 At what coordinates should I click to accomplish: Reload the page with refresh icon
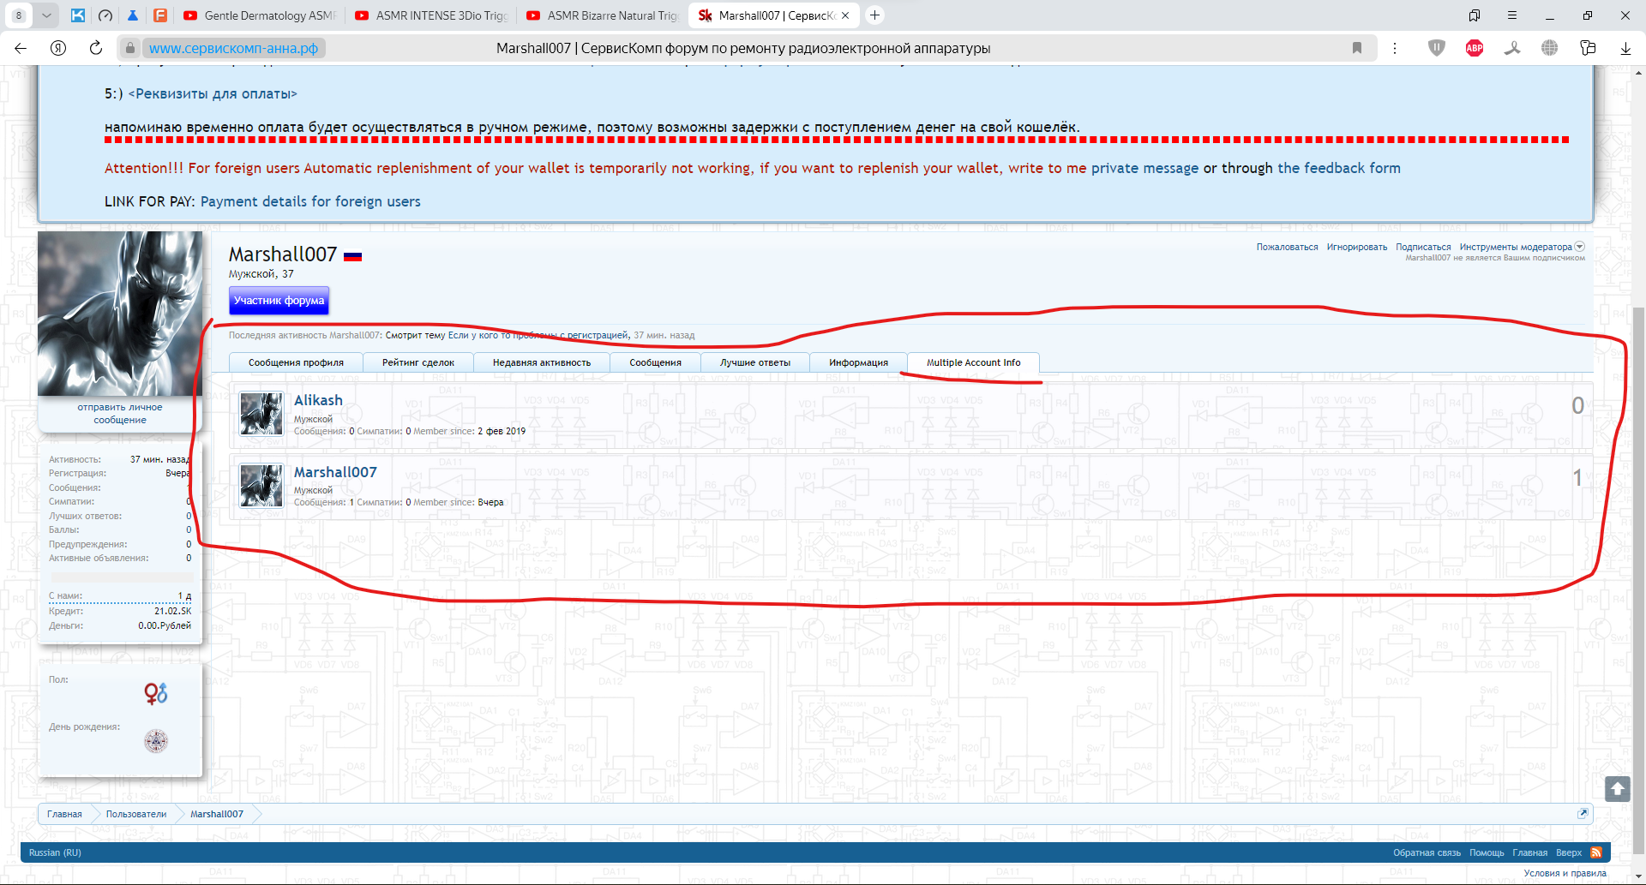pos(96,48)
